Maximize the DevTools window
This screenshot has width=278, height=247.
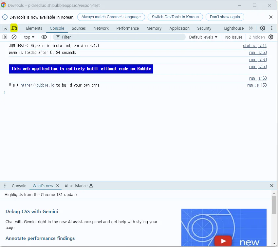click(x=254, y=5)
